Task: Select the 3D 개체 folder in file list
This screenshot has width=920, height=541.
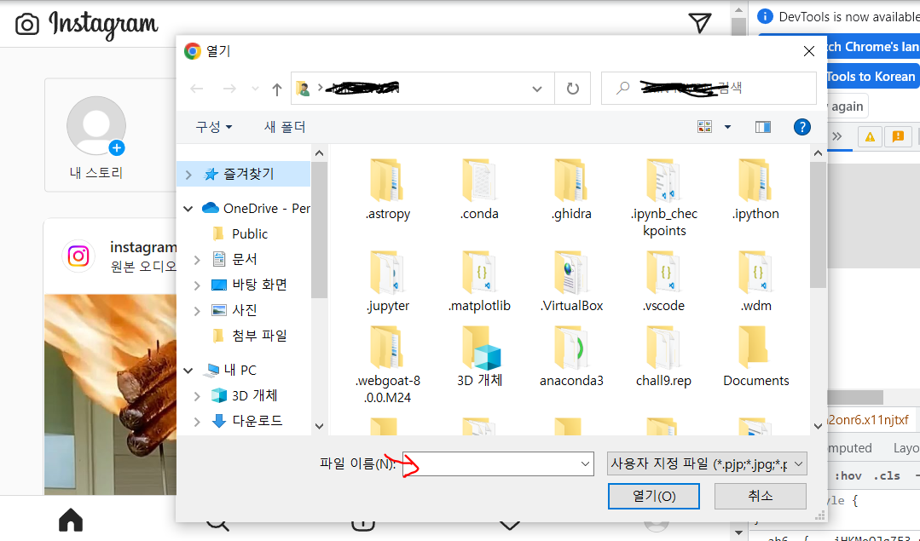Action: (x=479, y=356)
